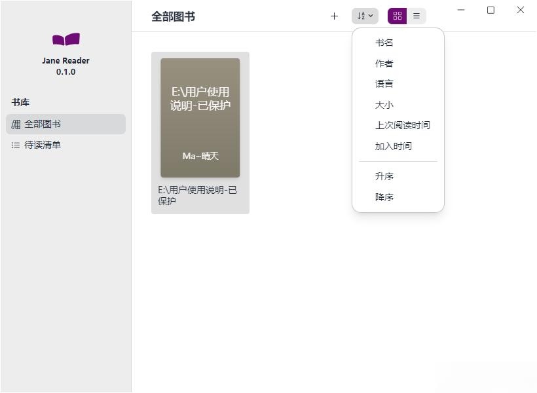Open the book cover thumbnail by Ma~晴天

200,117
